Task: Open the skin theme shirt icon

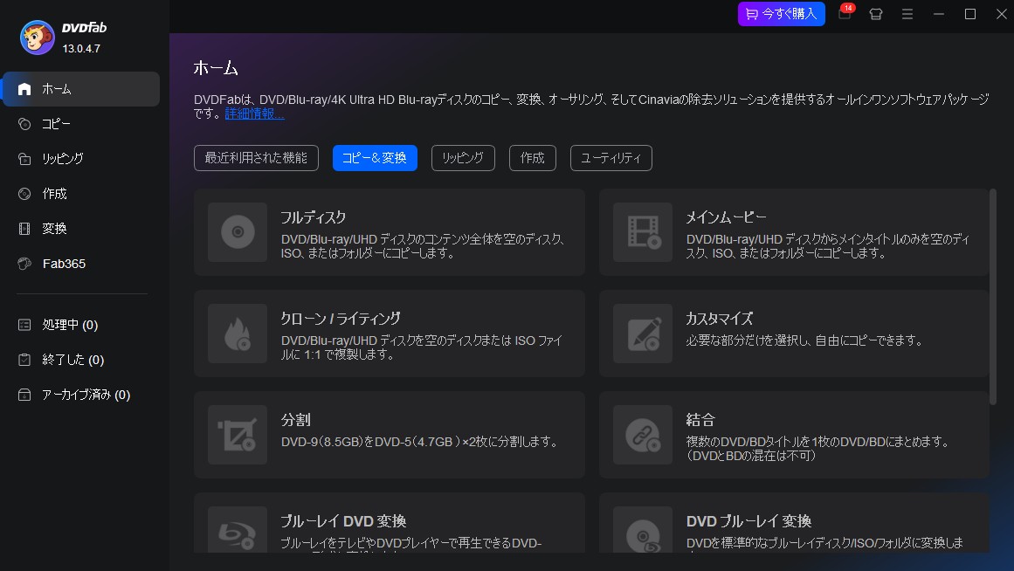Action: [876, 14]
